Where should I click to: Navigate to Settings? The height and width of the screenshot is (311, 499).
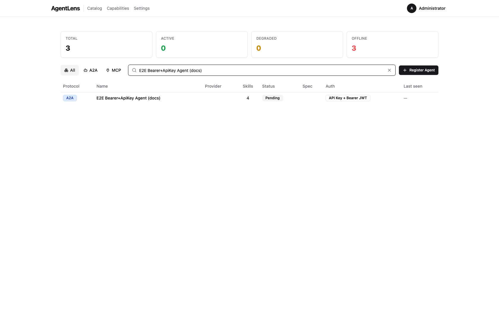tap(141, 8)
